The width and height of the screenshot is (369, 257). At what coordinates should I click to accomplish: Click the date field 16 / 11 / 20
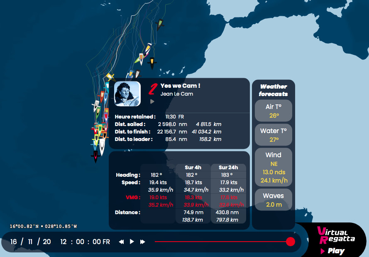[x=30, y=242]
